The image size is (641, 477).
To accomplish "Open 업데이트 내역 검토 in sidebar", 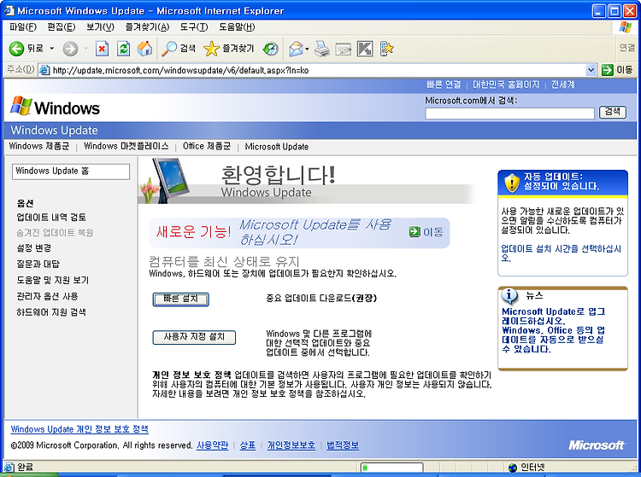I will (51, 217).
